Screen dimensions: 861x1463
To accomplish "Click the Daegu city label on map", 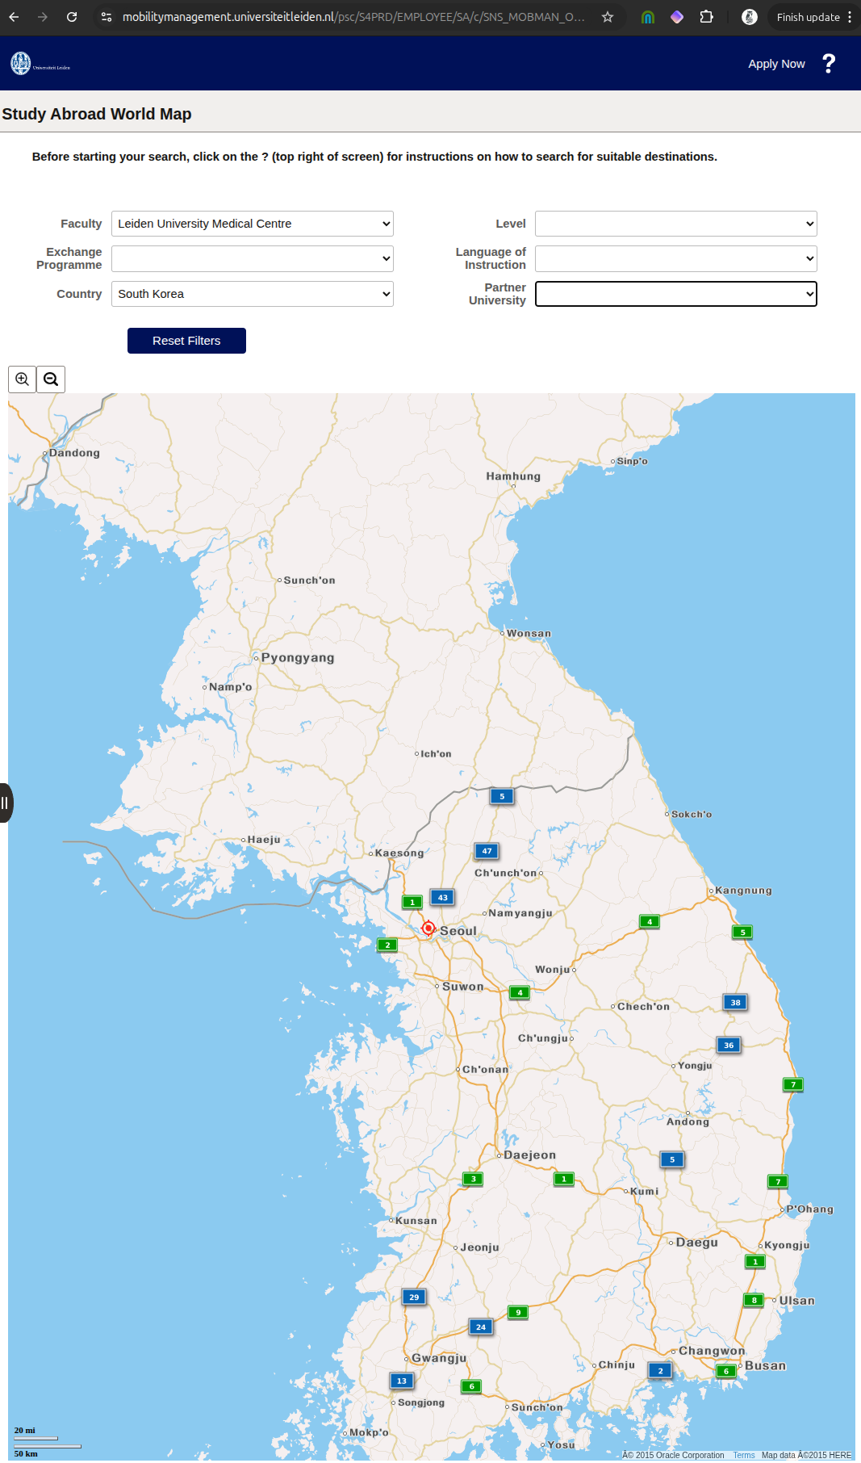I will point(697,1243).
